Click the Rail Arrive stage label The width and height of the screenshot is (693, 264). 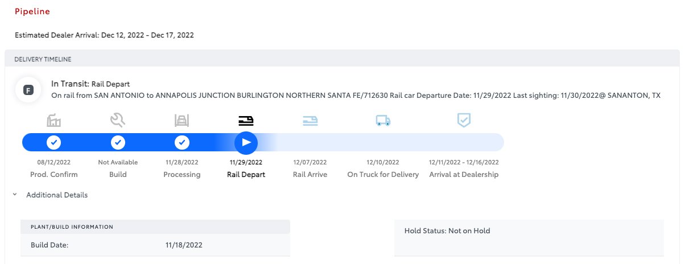tap(310, 175)
